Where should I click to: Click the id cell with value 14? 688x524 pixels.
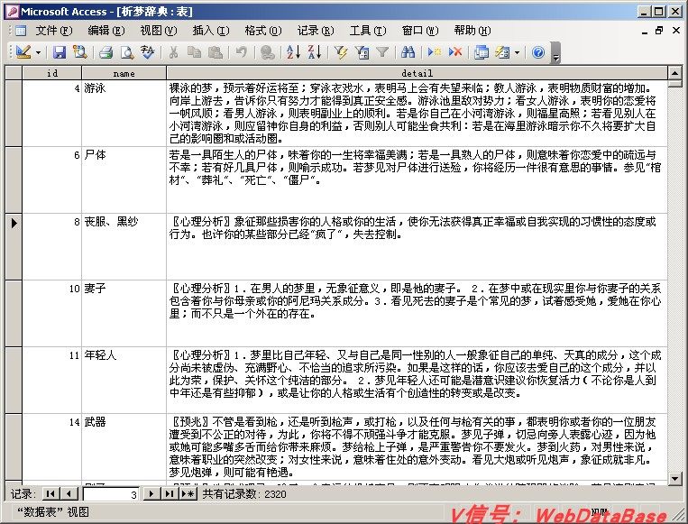click(x=51, y=446)
